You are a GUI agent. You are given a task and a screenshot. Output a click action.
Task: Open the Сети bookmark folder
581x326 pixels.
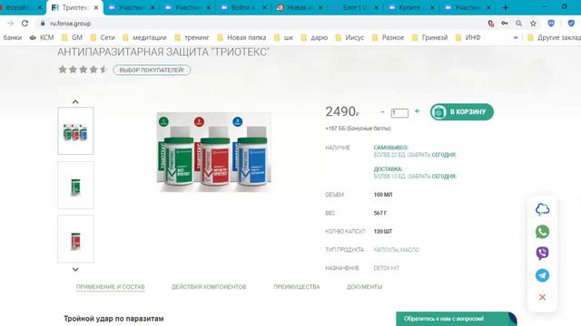pos(103,37)
